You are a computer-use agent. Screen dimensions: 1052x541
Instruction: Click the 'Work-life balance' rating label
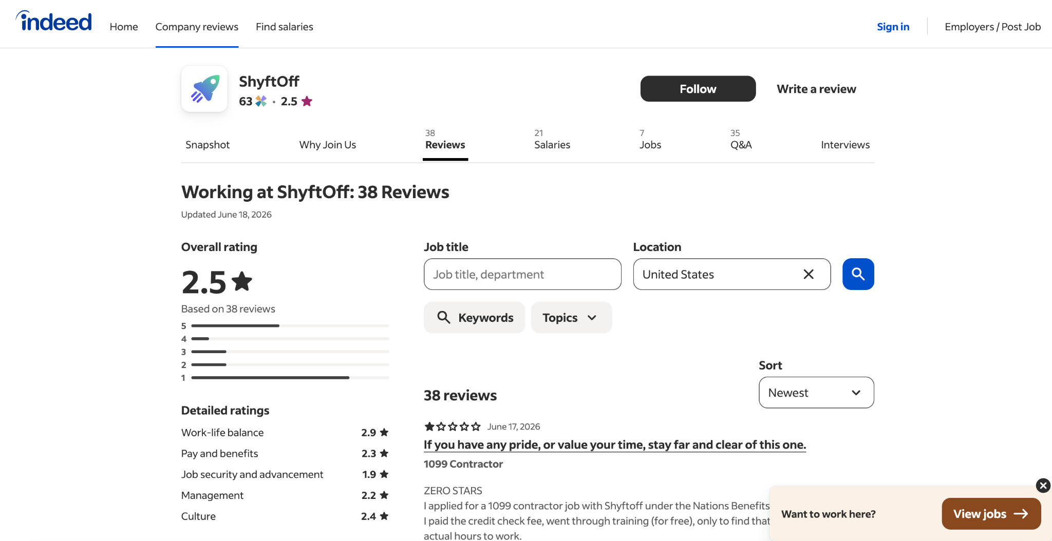(222, 432)
